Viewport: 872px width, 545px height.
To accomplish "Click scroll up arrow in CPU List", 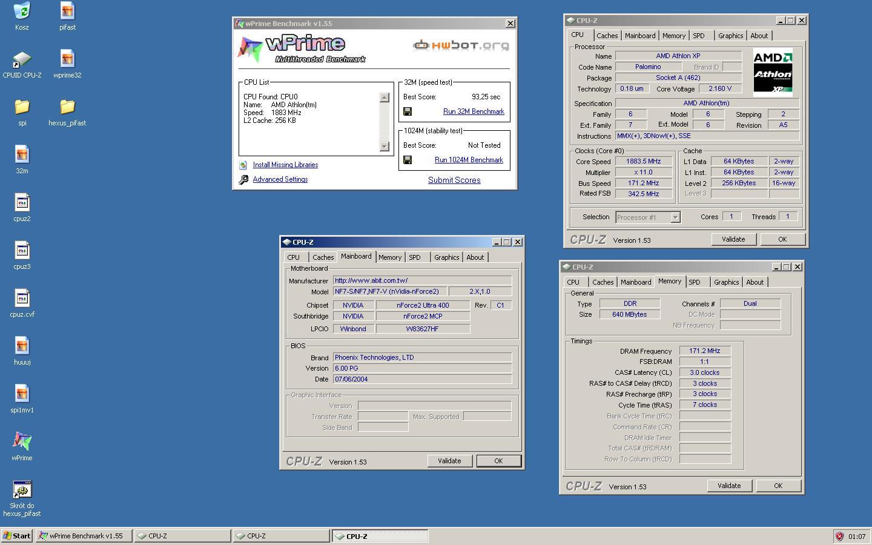I will click(x=385, y=97).
